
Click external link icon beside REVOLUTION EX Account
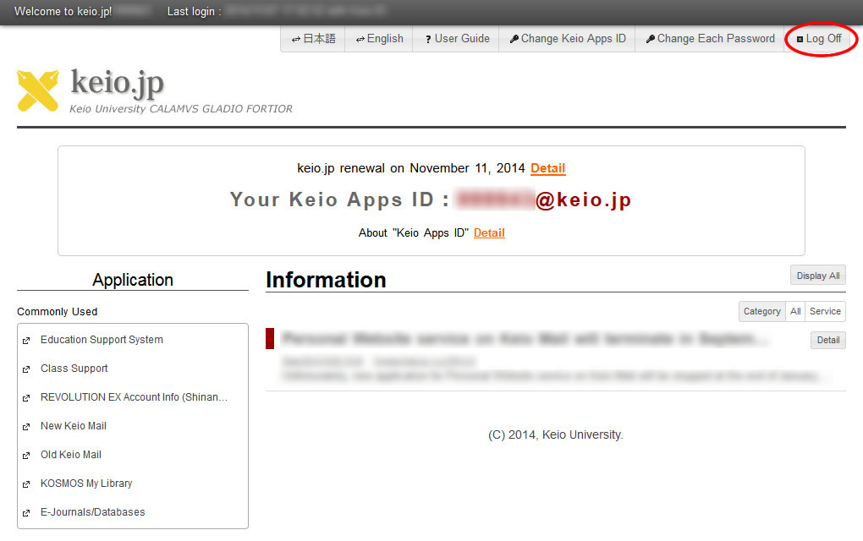pos(26,398)
